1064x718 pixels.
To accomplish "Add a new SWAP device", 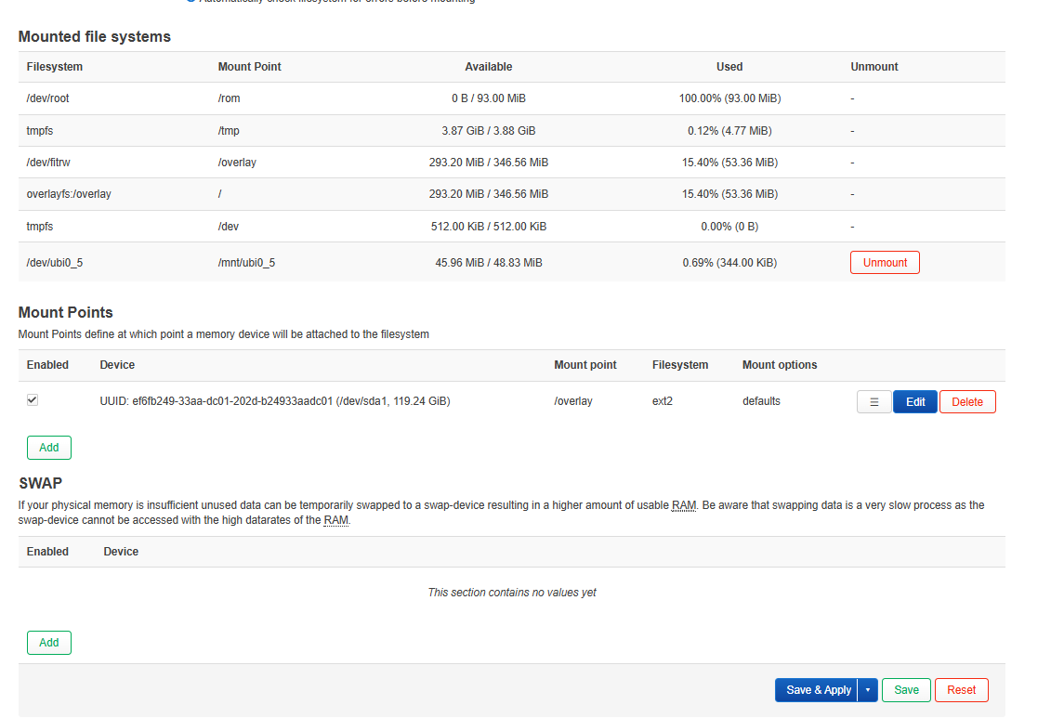I will coord(49,643).
